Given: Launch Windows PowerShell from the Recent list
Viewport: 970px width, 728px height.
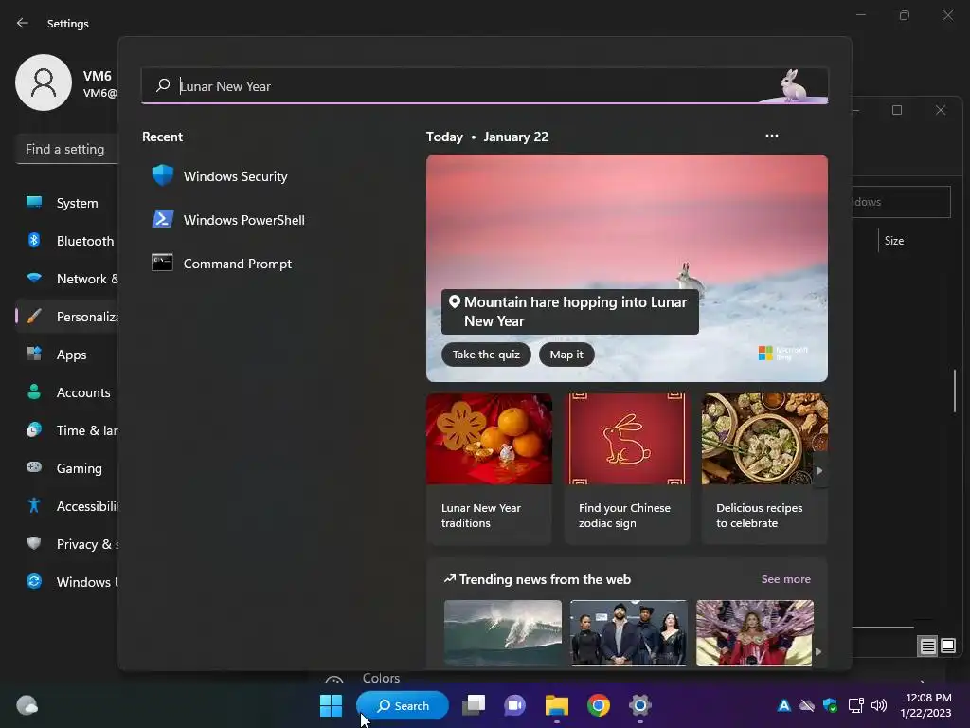Looking at the screenshot, I should (229, 220).
